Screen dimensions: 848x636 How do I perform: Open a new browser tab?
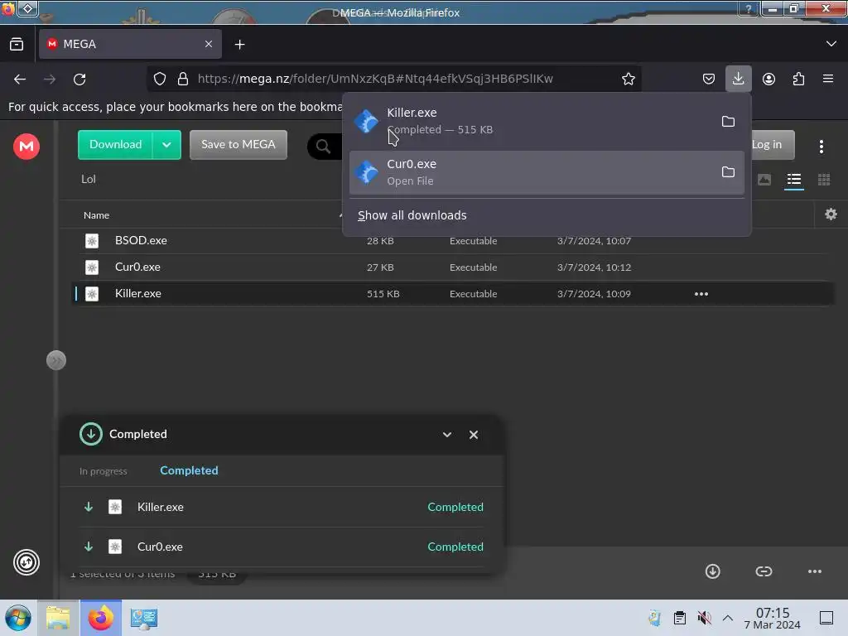[239, 45]
